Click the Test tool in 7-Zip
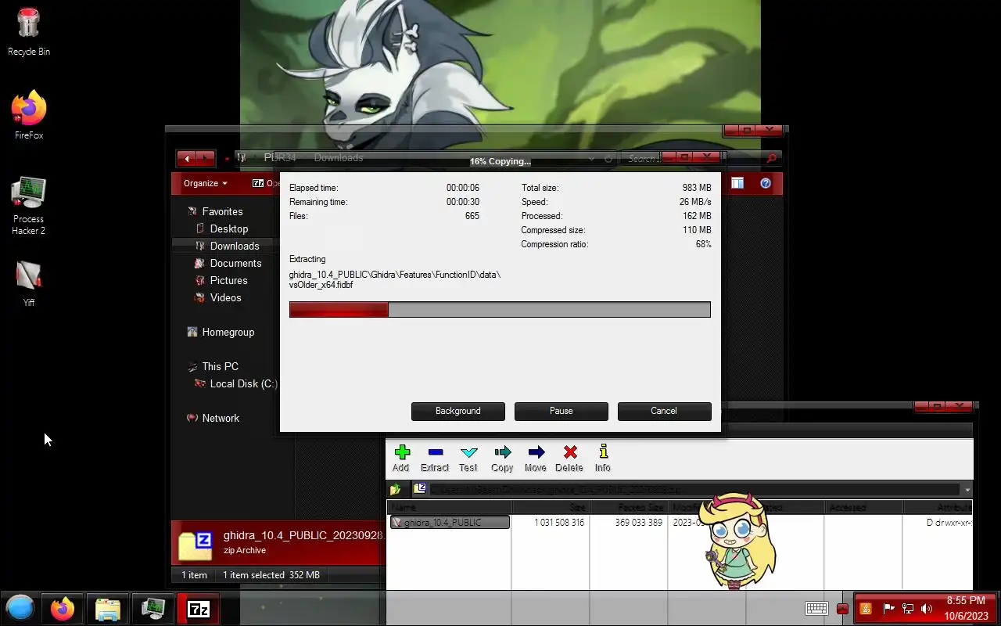The height and width of the screenshot is (626, 1001). coord(468,458)
